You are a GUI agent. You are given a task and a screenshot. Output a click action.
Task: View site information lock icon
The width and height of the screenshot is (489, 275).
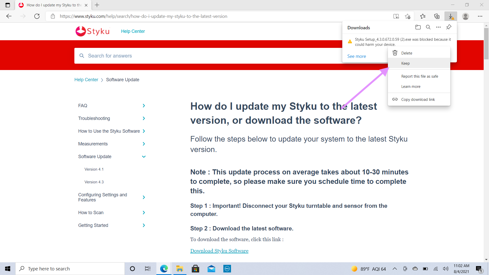(53, 16)
